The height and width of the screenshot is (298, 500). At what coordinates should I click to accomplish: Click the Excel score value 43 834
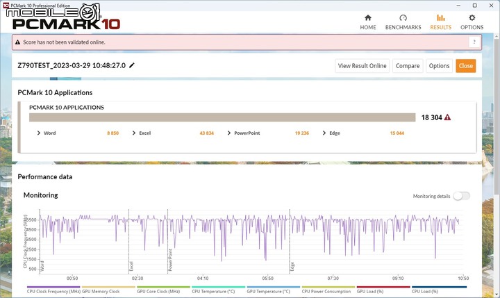point(207,133)
